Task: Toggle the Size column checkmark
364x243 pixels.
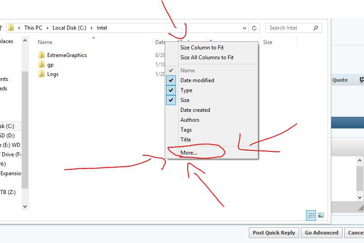Action: [171, 100]
